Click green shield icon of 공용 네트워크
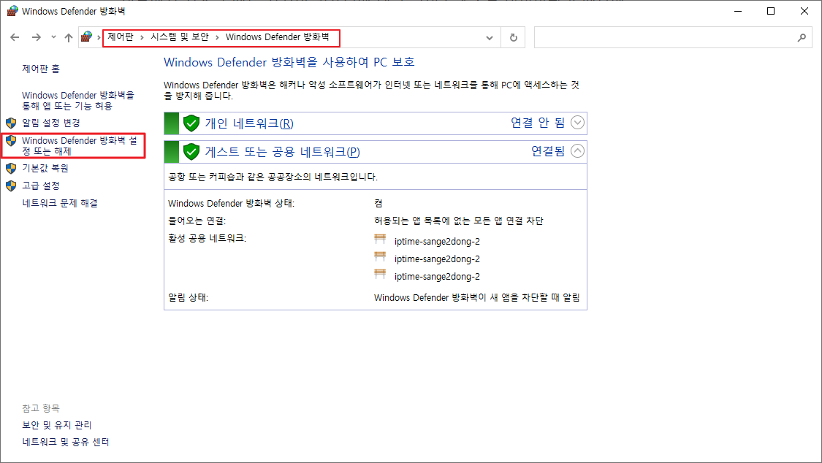The height and width of the screenshot is (463, 822). [191, 152]
